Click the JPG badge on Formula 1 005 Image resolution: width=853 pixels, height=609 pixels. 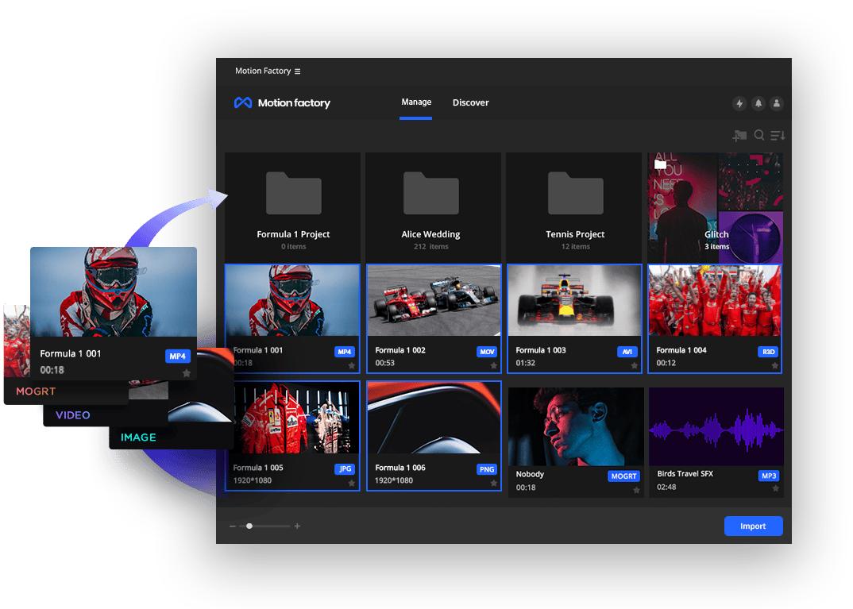point(345,469)
